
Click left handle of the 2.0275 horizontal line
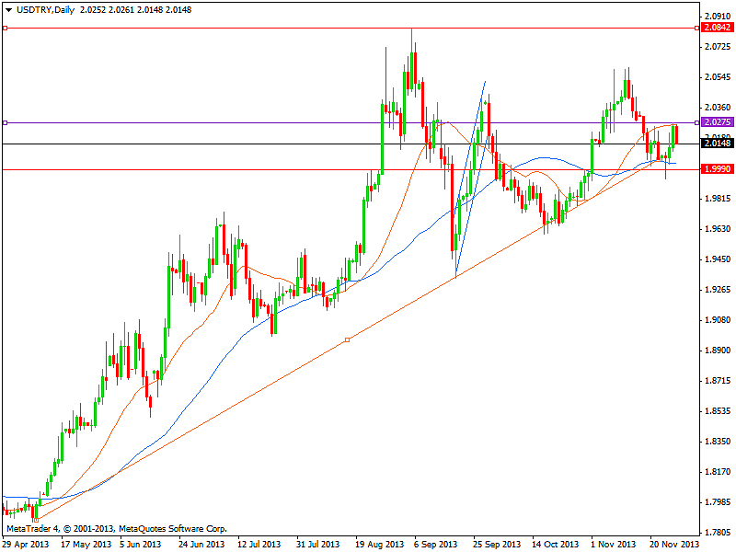coord(5,122)
